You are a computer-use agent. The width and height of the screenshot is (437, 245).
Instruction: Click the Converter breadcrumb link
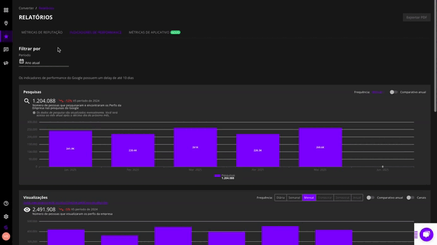tap(26, 8)
